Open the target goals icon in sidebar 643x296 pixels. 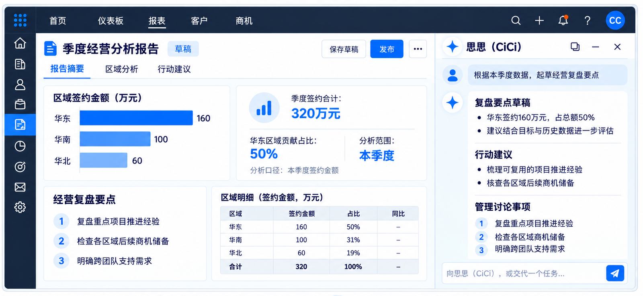point(20,167)
